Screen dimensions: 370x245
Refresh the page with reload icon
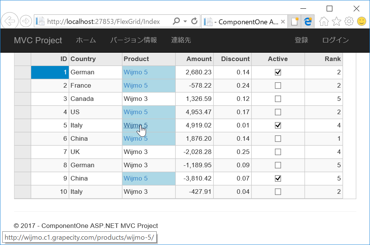[194, 21]
